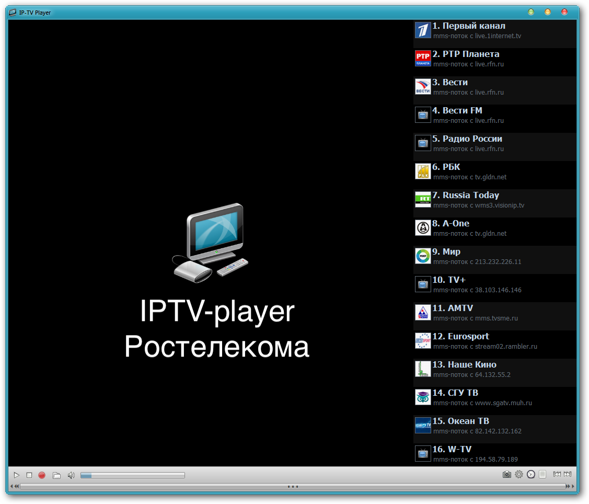Click the TV icon beside Вести FM
The image size is (589, 504).
(423, 115)
